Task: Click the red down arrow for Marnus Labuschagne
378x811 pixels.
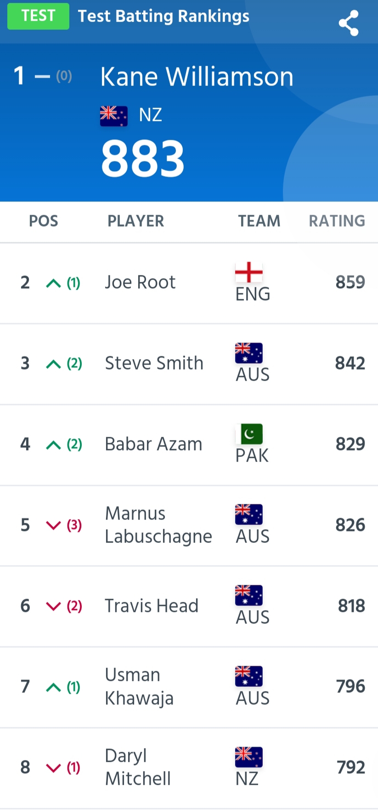Action: point(53,525)
